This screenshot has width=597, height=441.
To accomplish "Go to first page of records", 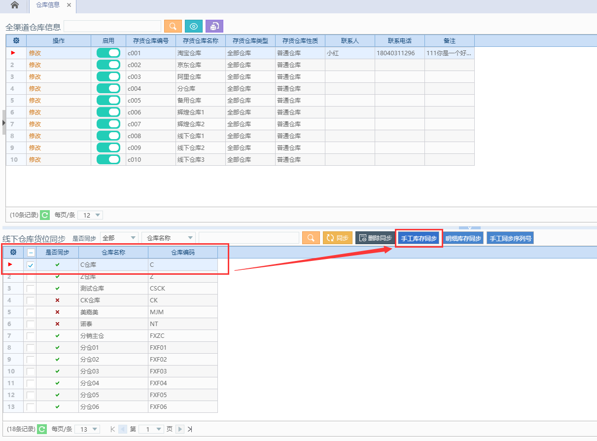I will pos(113,429).
